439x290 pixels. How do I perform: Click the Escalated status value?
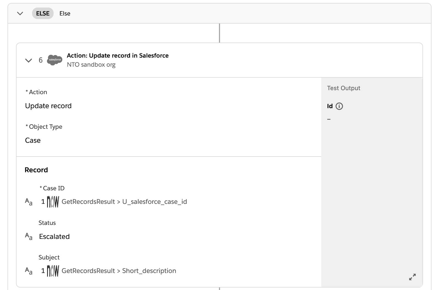[x=54, y=236]
